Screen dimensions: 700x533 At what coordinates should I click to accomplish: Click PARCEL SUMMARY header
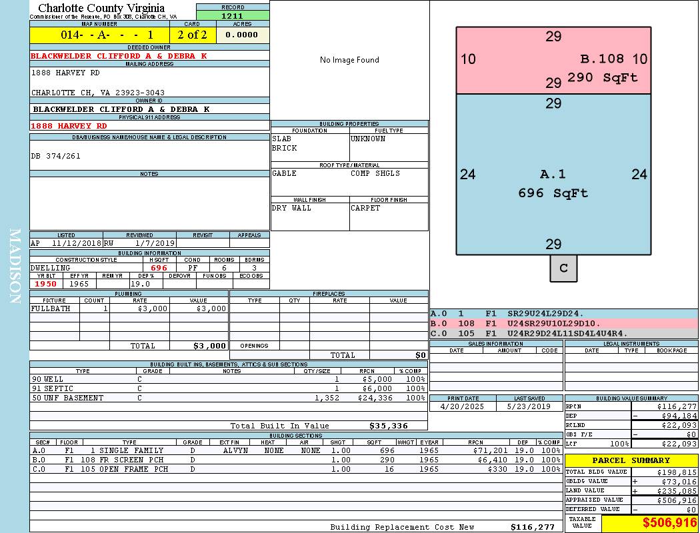pyautogui.click(x=631, y=460)
